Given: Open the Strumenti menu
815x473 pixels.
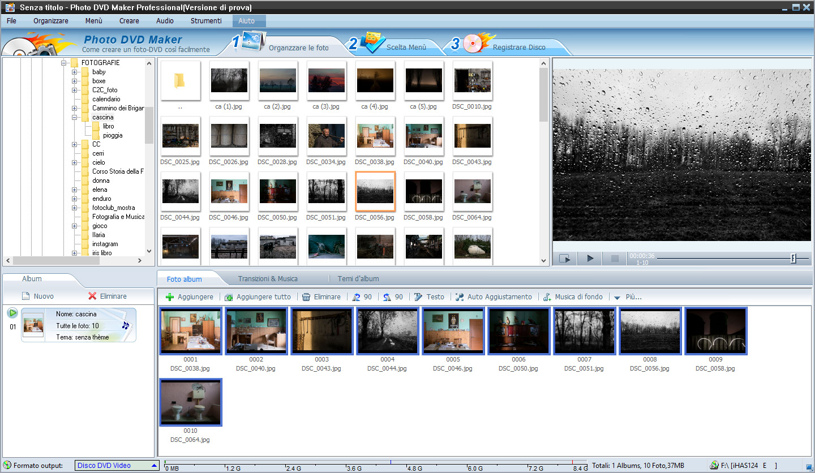Looking at the screenshot, I should point(206,21).
